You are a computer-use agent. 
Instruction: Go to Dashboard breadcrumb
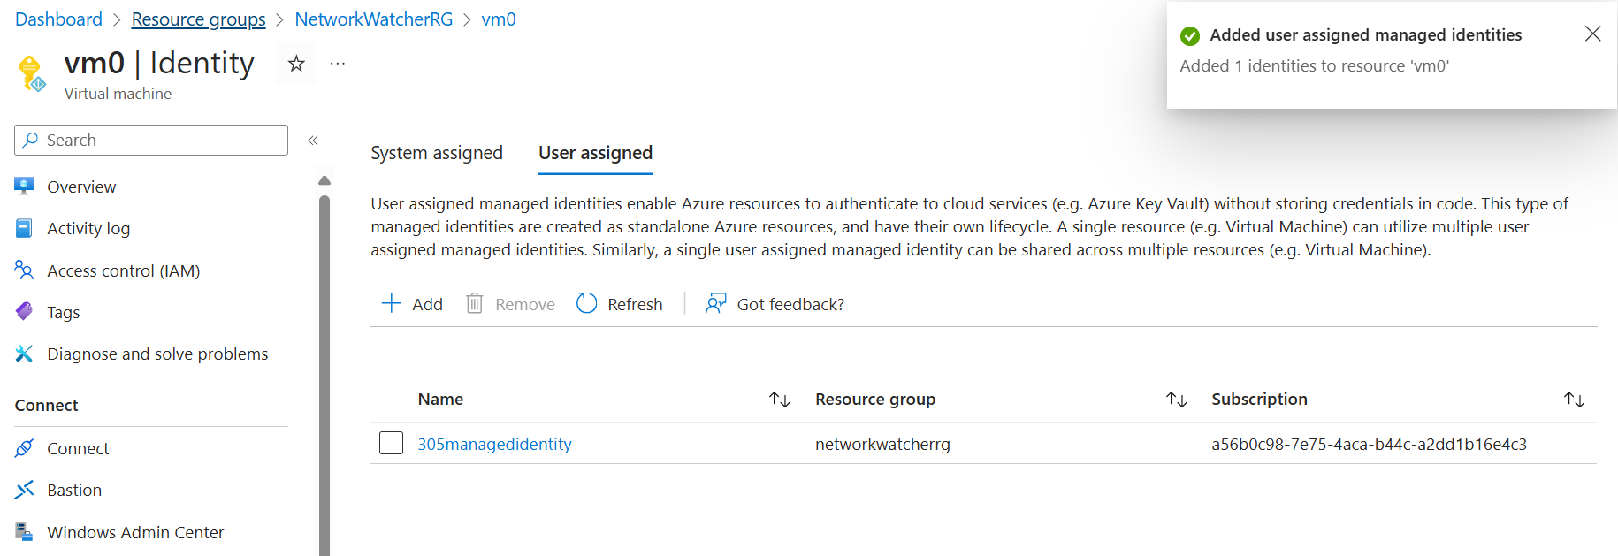click(x=58, y=19)
